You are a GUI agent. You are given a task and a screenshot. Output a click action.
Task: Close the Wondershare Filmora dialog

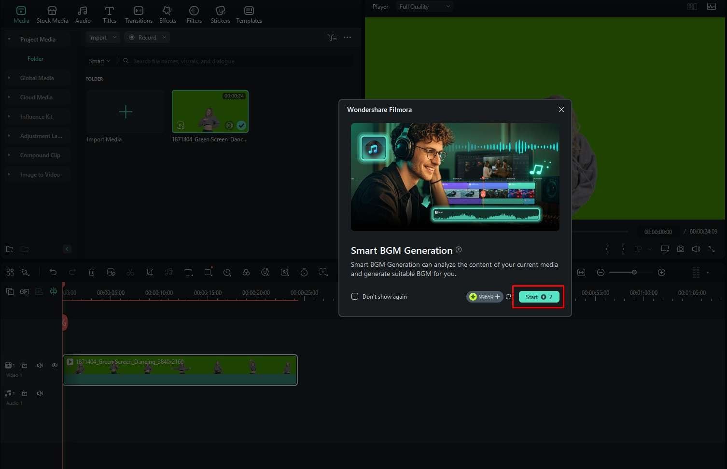561,110
